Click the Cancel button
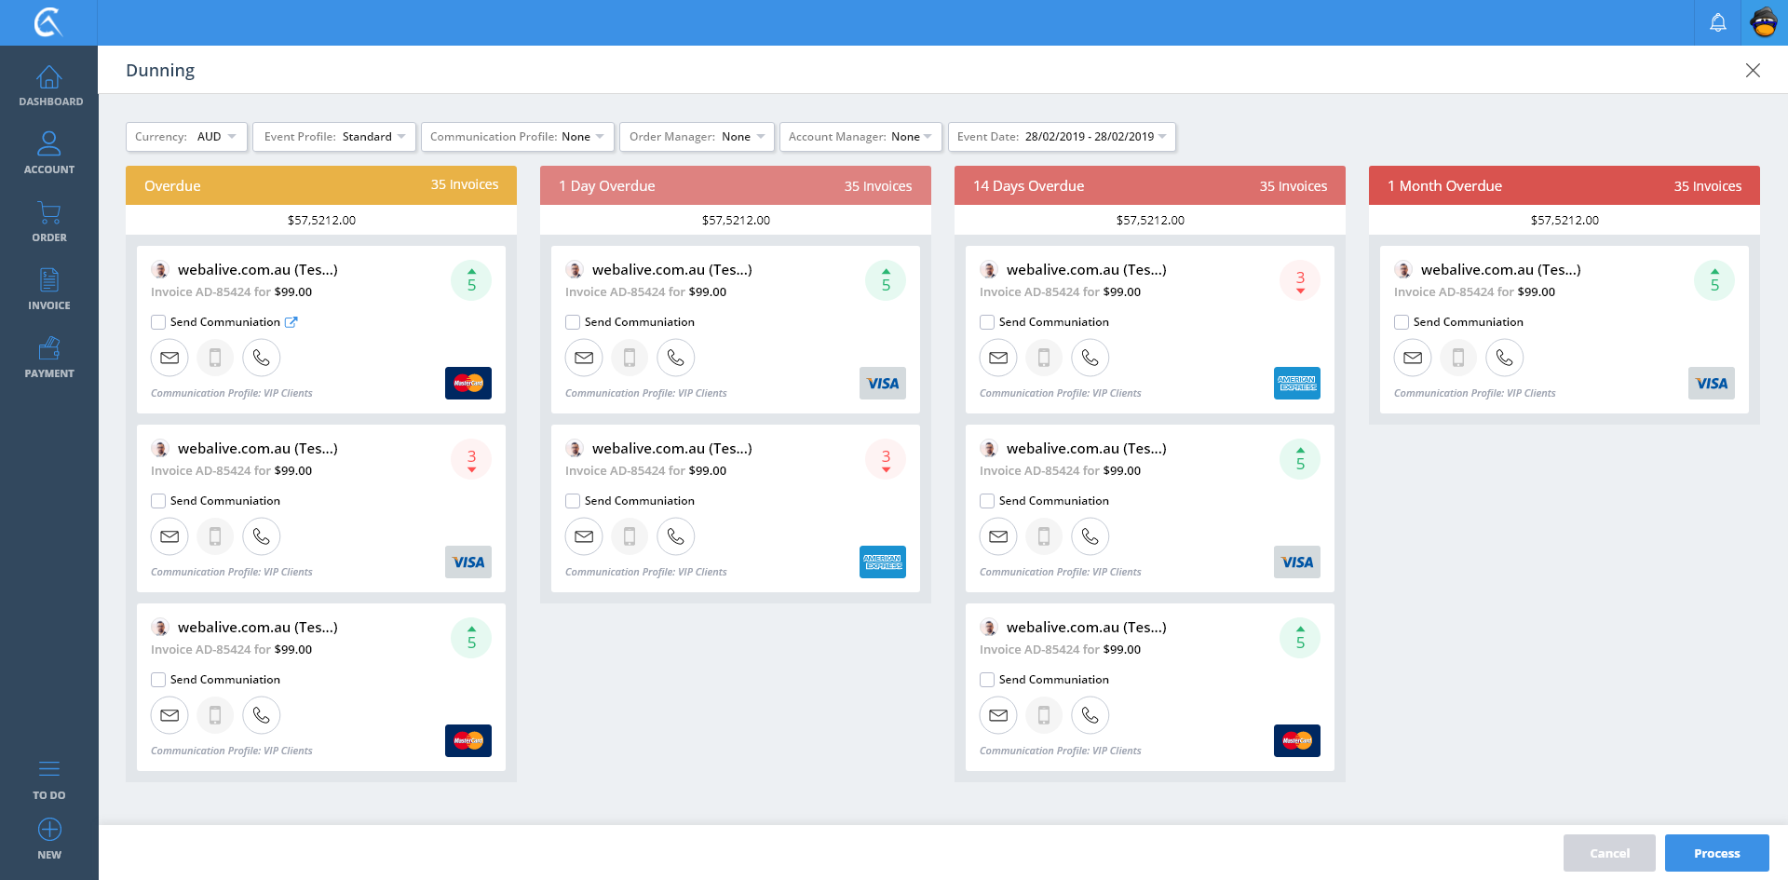Image resolution: width=1788 pixels, height=880 pixels. click(x=1609, y=853)
